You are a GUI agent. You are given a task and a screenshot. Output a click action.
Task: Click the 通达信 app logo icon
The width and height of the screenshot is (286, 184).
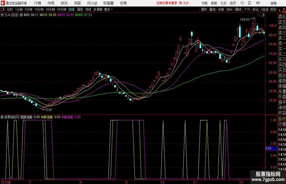pos(3,3)
